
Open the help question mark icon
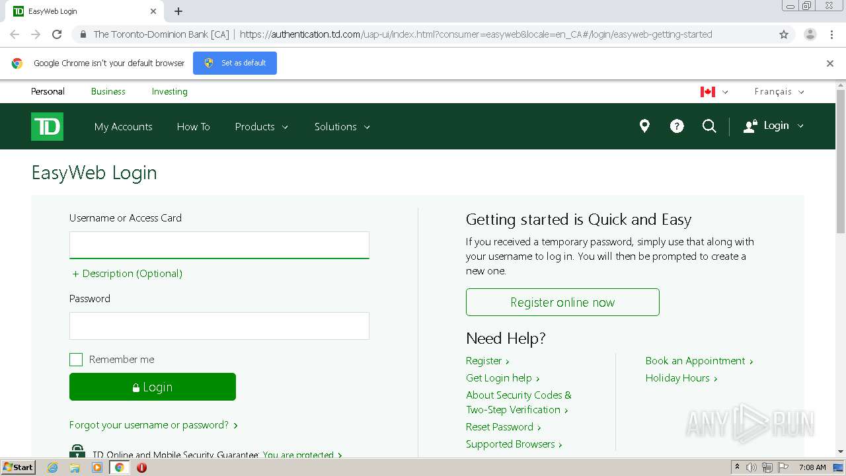(x=677, y=126)
